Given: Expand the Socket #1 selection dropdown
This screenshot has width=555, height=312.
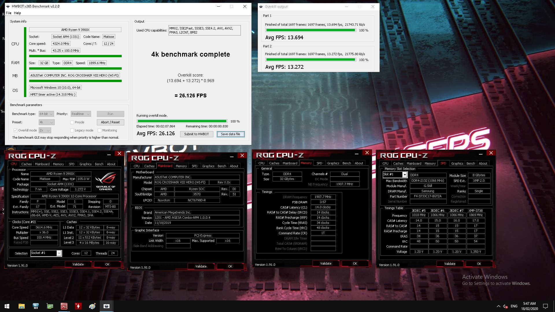Looking at the screenshot, I should [x=59, y=253].
